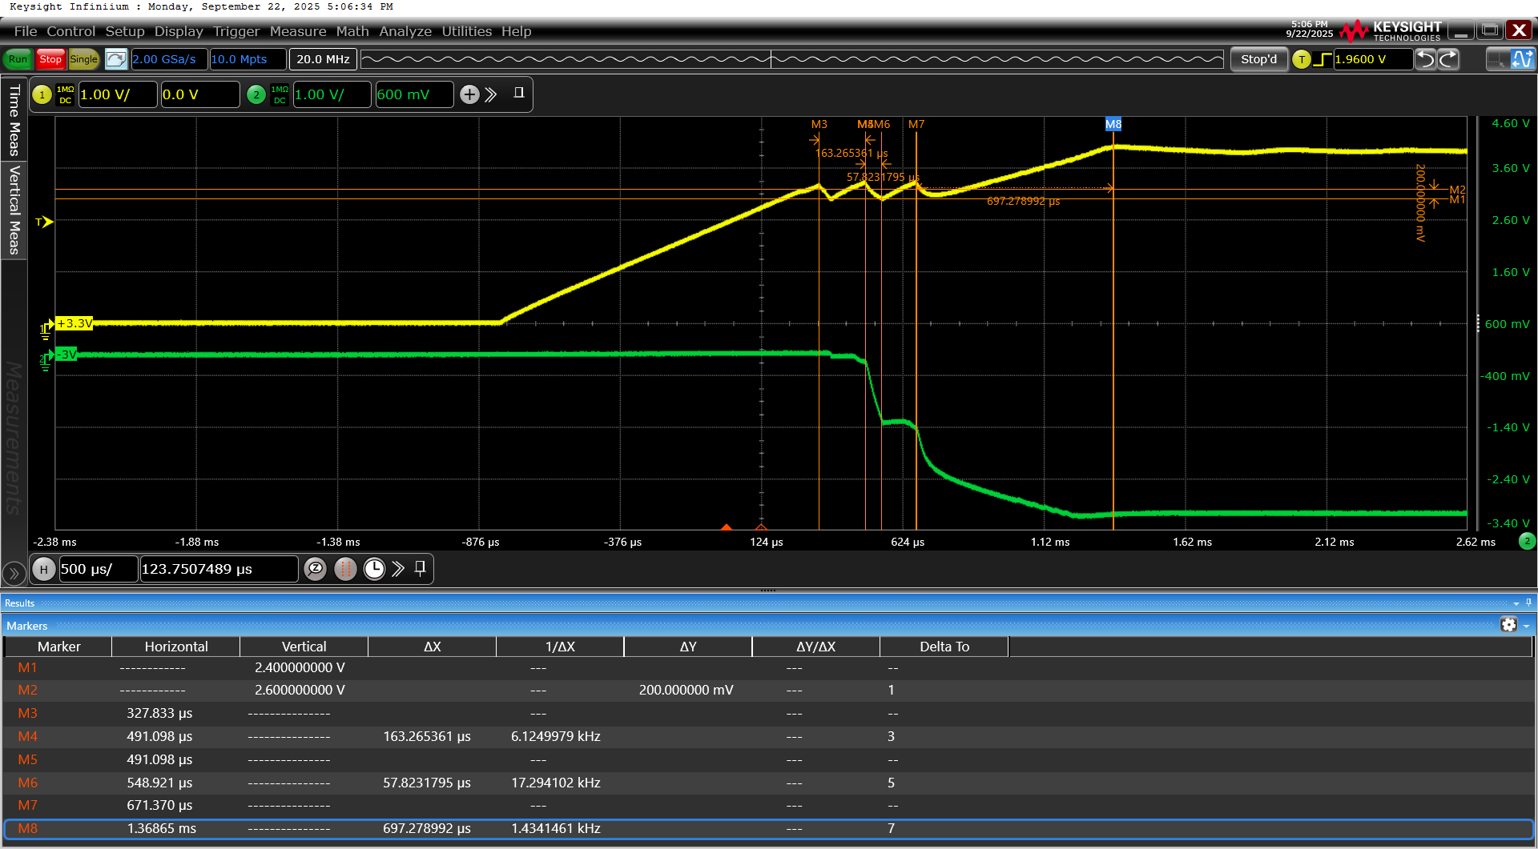
Task: Click channel 2 1MΩ DC coupling icon
Action: coord(280,94)
